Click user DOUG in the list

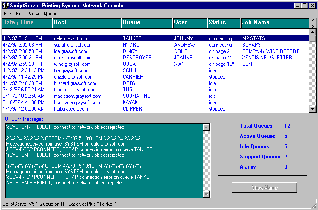point(181,51)
